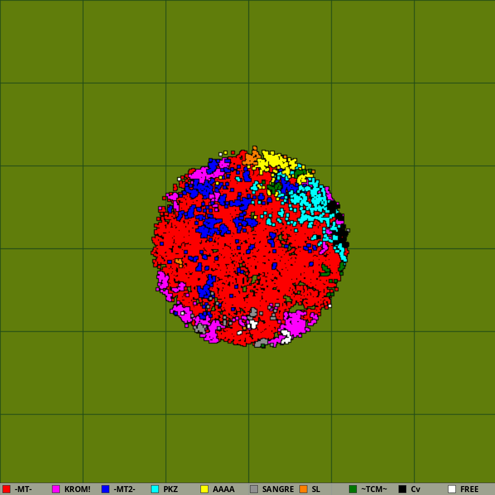Select the AAAA legend label

click(x=224, y=490)
